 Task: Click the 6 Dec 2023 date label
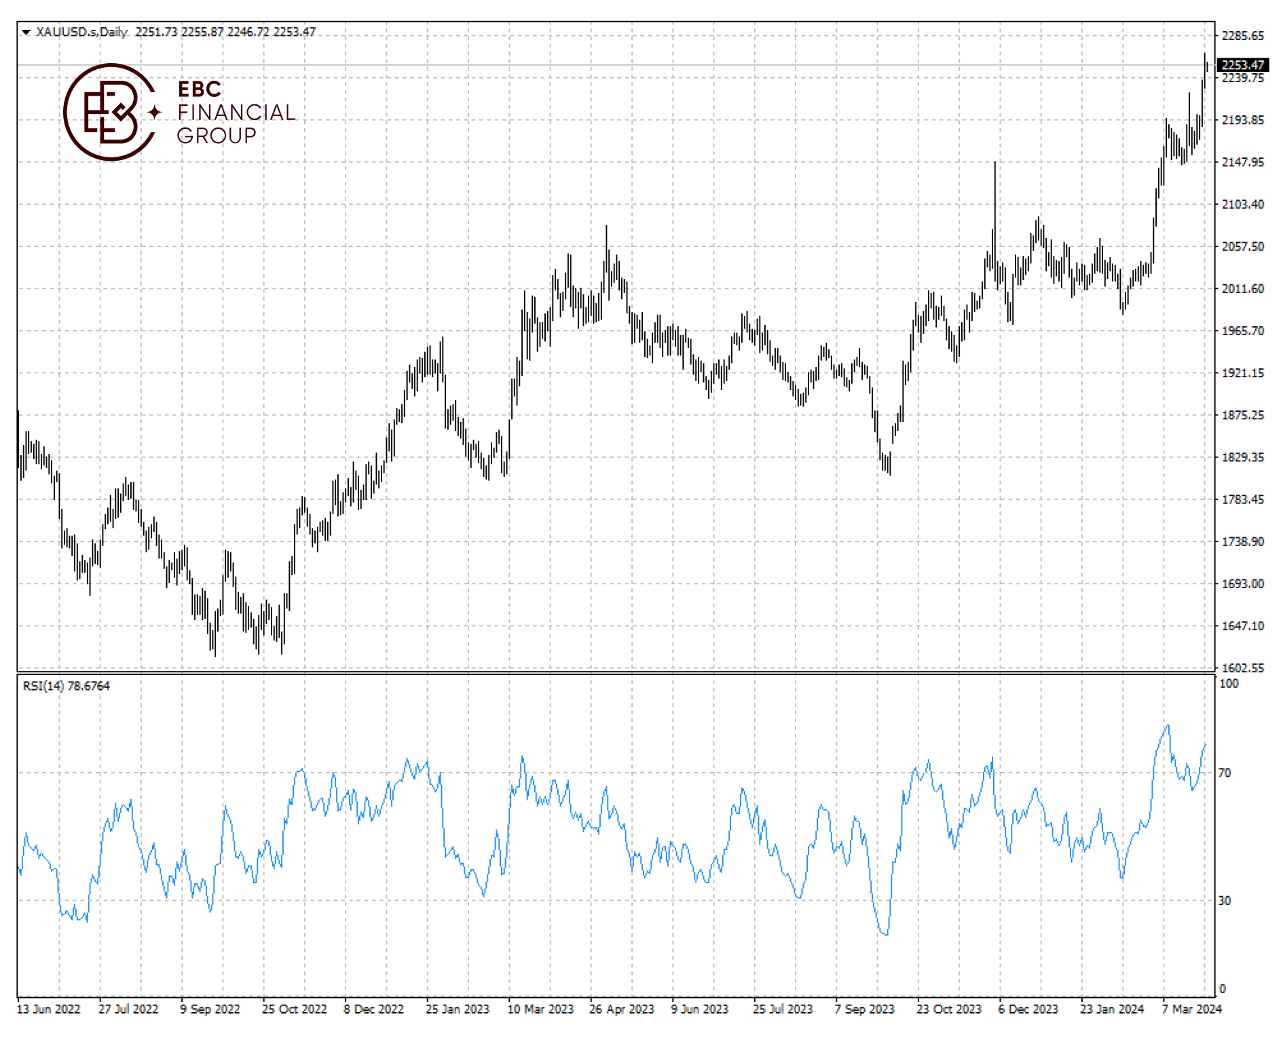[x=1028, y=1009]
